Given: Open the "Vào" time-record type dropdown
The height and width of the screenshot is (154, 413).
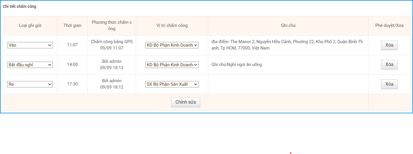Looking at the screenshot, I should (x=30, y=45).
